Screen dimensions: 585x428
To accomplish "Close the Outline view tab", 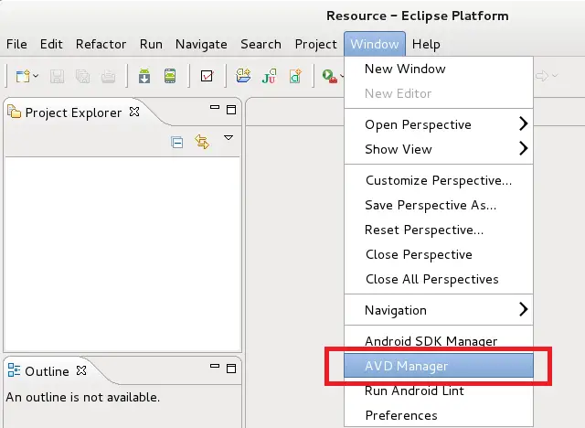I will [x=81, y=371].
